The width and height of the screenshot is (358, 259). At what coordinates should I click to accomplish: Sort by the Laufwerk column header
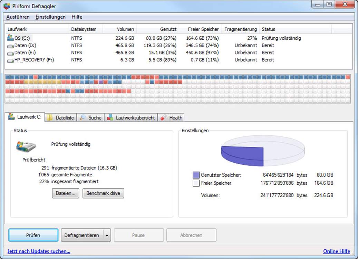coord(37,29)
